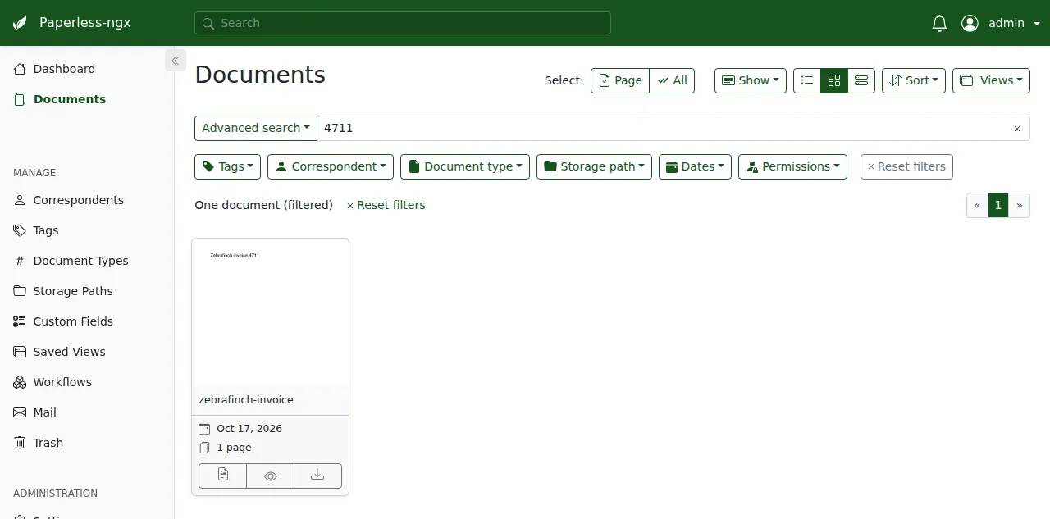Switch to table list view

pyautogui.click(x=807, y=80)
